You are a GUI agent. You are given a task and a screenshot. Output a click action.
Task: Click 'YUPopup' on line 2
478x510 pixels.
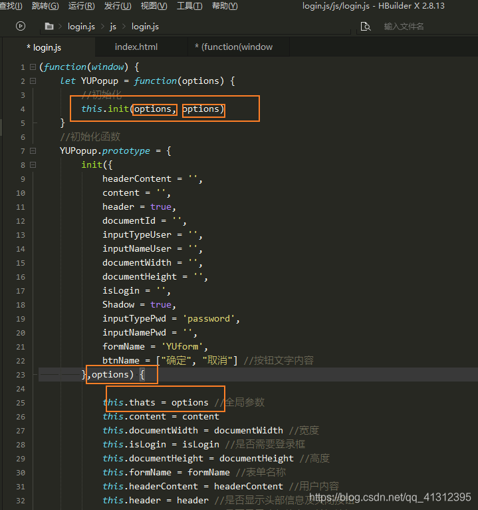tap(100, 81)
